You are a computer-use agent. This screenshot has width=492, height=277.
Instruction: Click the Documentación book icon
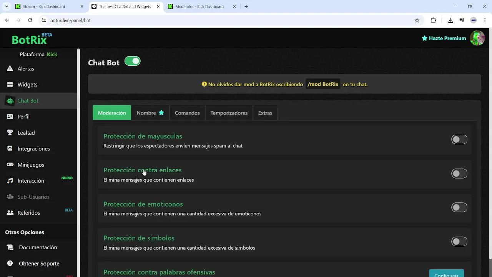[x=10, y=247]
